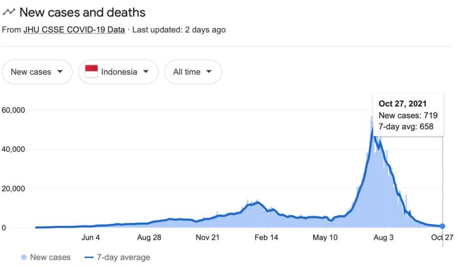Click the 7-day average legend text
Image resolution: width=458 pixels, height=267 pixels.
click(x=123, y=257)
